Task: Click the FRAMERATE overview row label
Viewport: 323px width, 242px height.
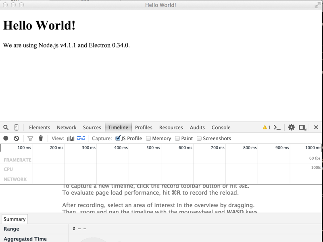Action: [17, 160]
